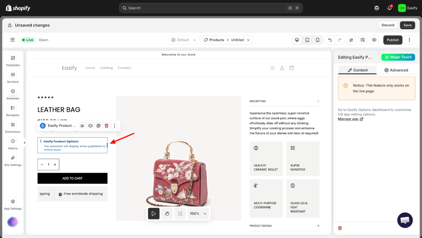Image resolution: width=422 pixels, height=238 pixels.
Task: Collapse the Description accordion
Action: 318,101
